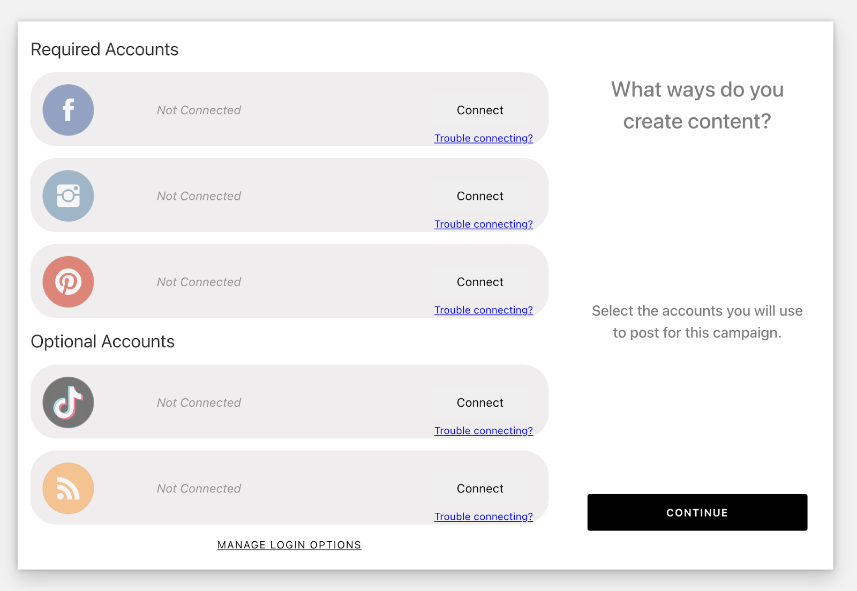Select the Pinterest logo icon
Viewport: 857px width, 591px height.
pos(68,281)
